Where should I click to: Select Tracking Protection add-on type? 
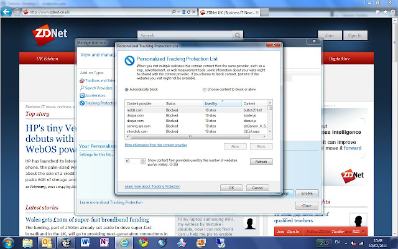click(98, 103)
